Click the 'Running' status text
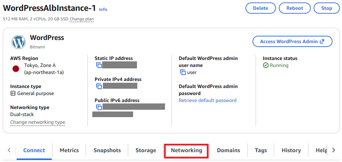This screenshot has height=162, width=342. (x=279, y=65)
